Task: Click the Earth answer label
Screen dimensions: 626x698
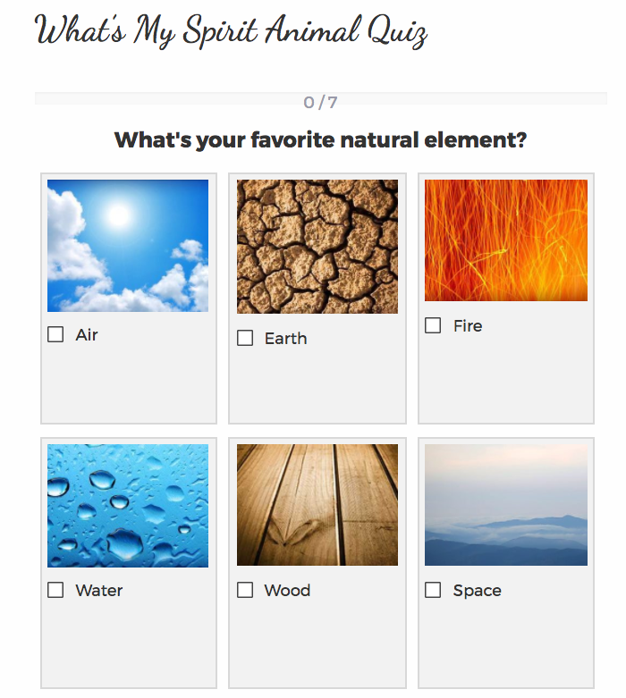Action: (x=285, y=339)
